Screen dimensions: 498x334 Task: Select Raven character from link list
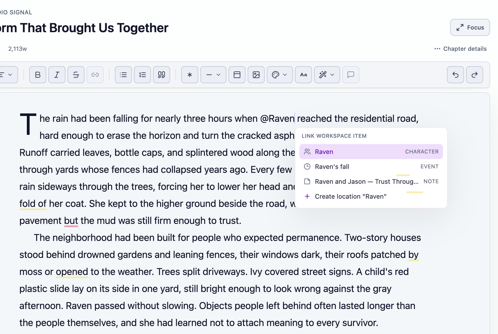[371, 152]
